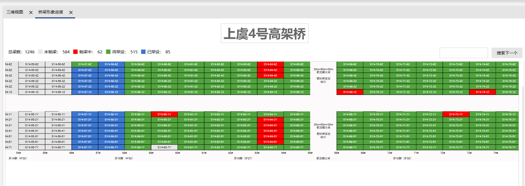Focus the search input field

[464, 53]
